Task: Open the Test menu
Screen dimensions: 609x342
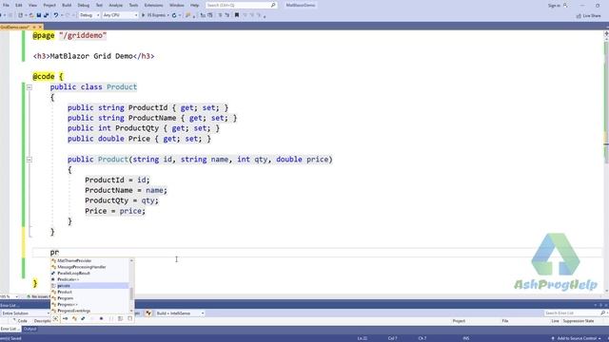Action: pos(99,5)
